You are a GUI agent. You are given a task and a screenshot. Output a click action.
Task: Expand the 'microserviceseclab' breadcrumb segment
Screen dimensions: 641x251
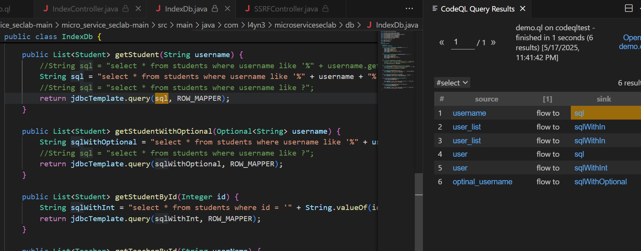(305, 25)
